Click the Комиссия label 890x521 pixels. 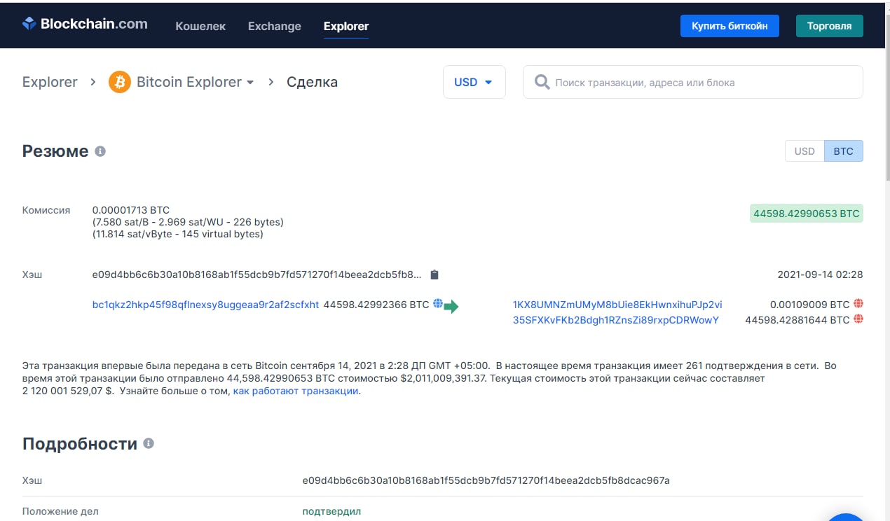(46, 210)
